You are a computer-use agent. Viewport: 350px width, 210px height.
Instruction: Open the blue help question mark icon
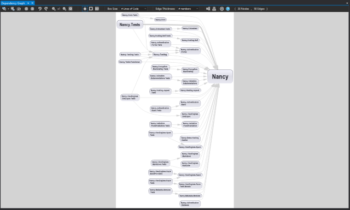tap(227, 9)
